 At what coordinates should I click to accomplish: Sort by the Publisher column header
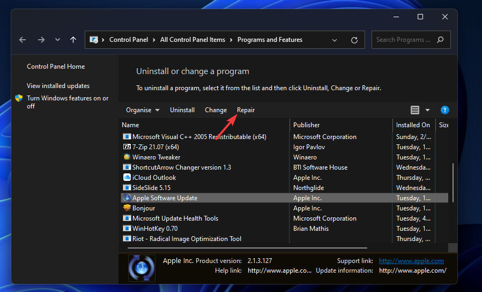coord(307,125)
